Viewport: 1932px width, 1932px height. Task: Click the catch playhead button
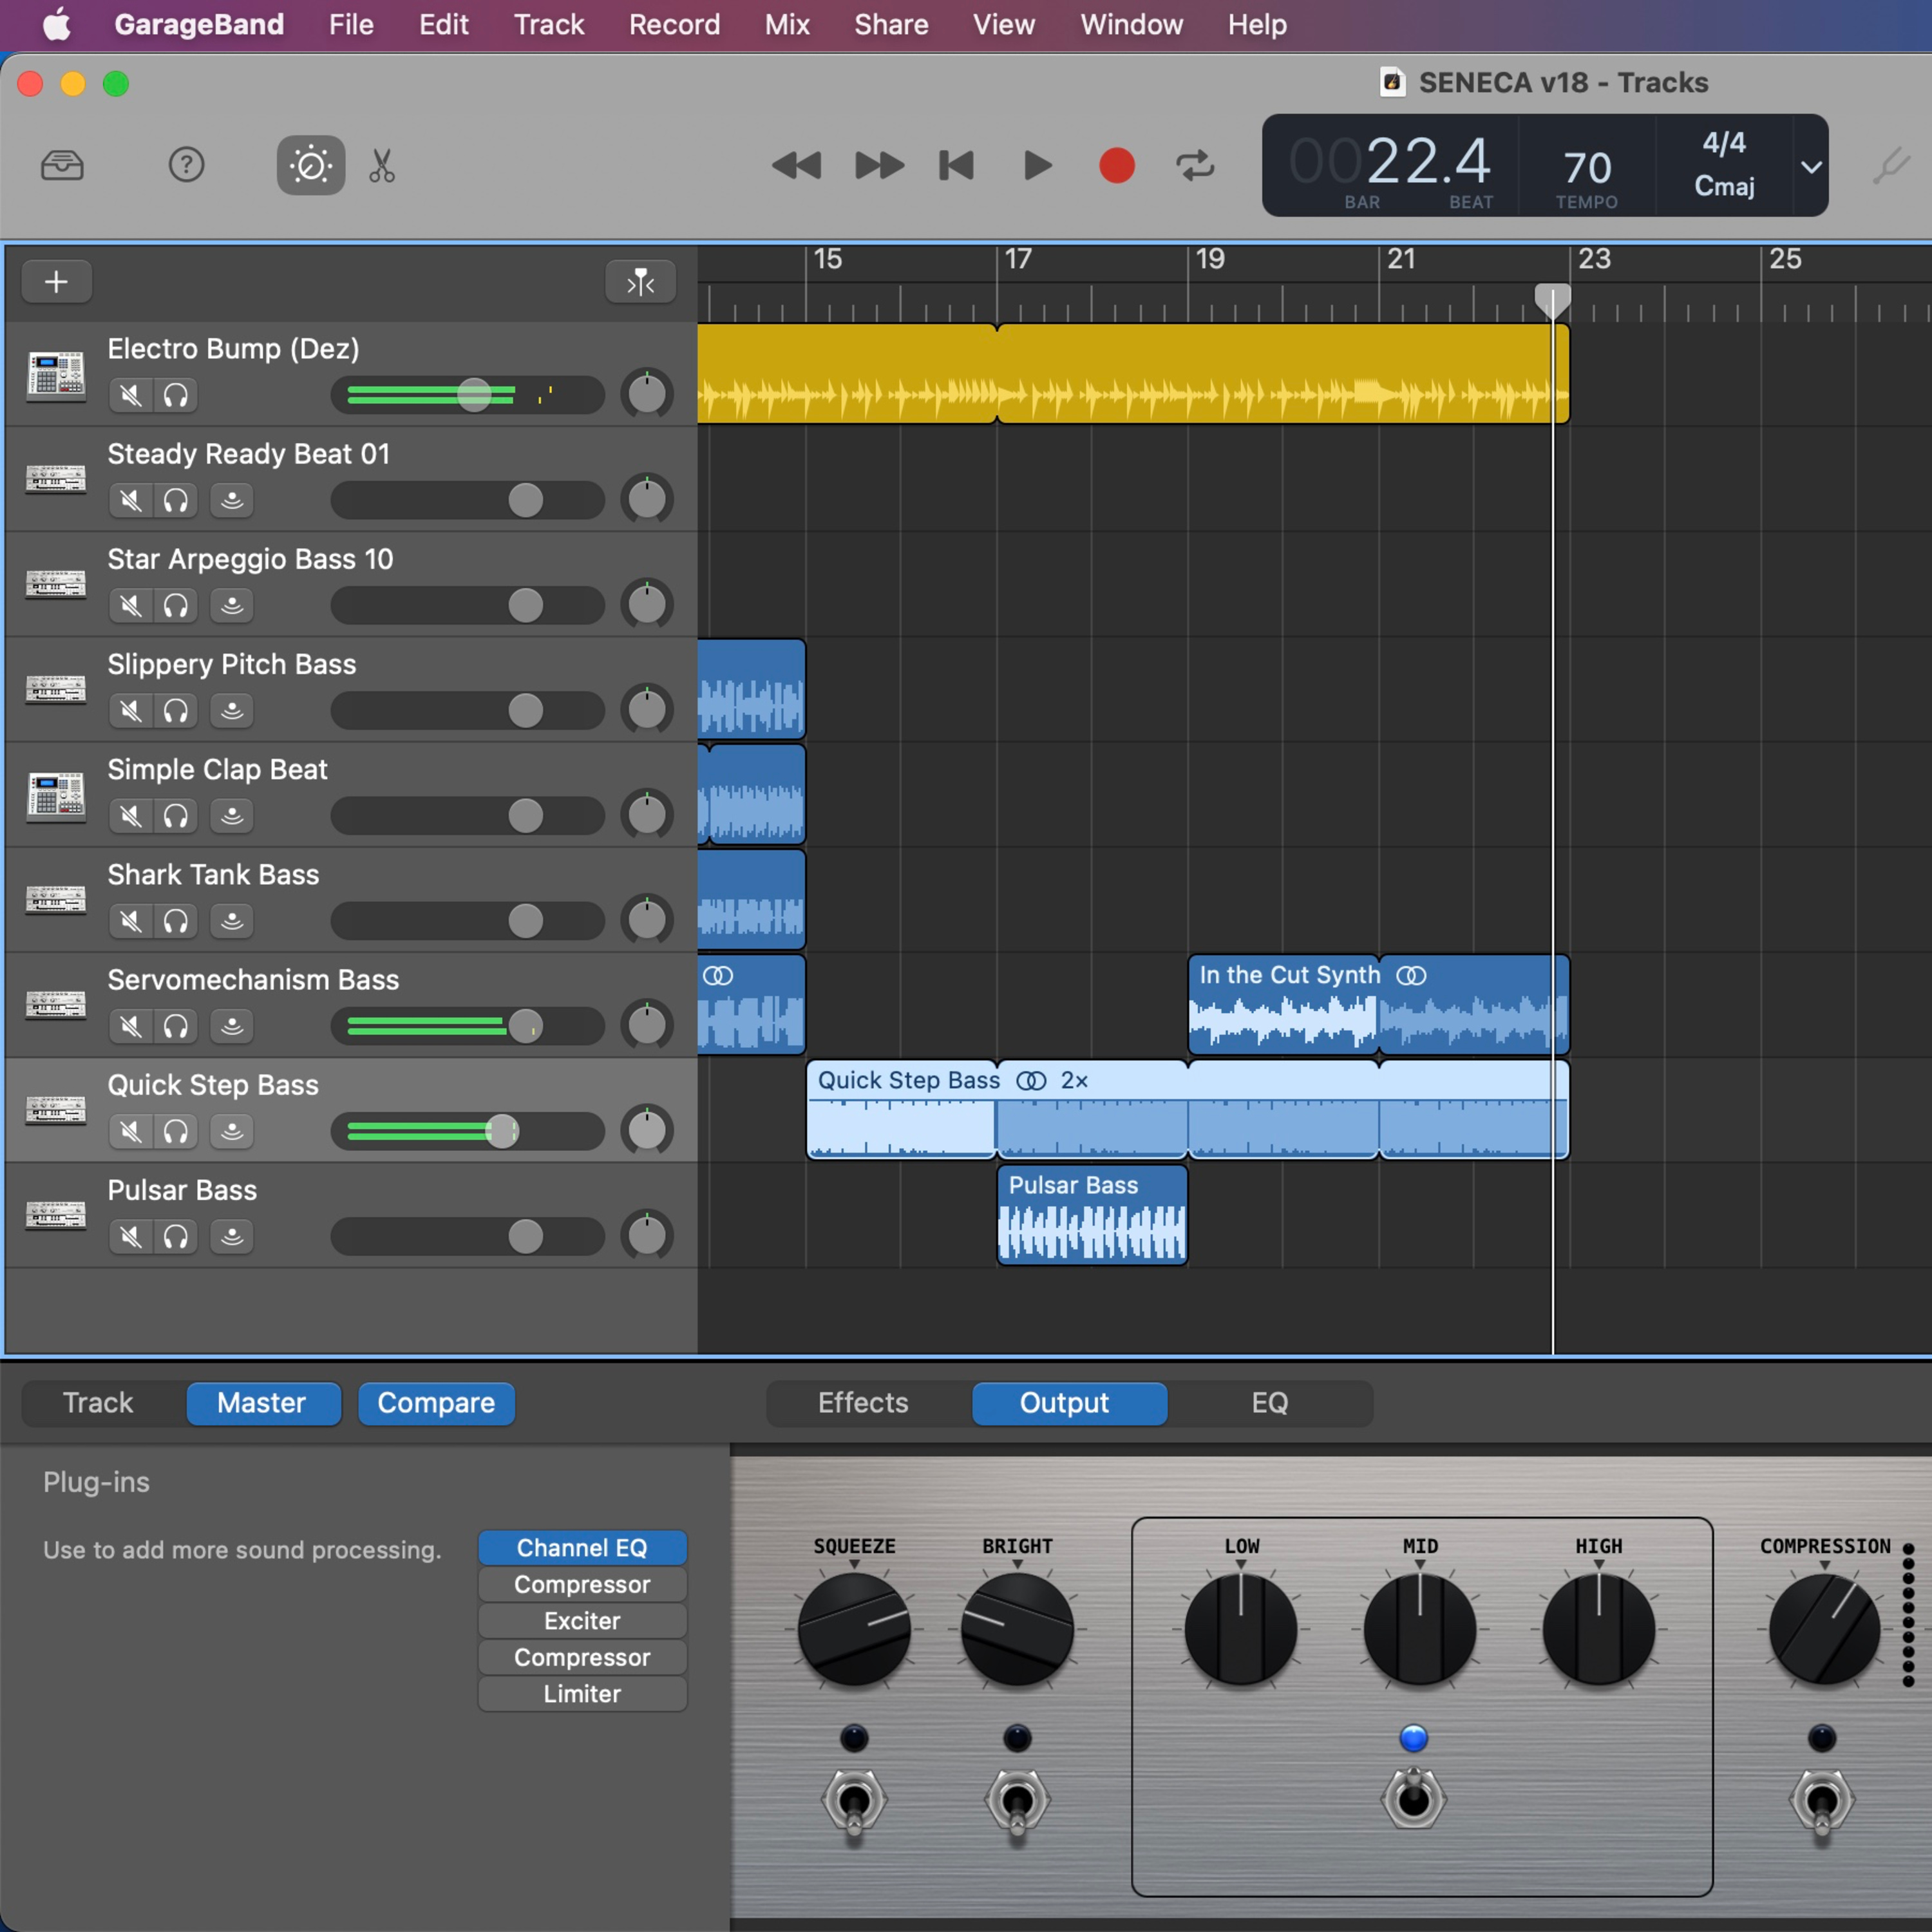[x=640, y=283]
